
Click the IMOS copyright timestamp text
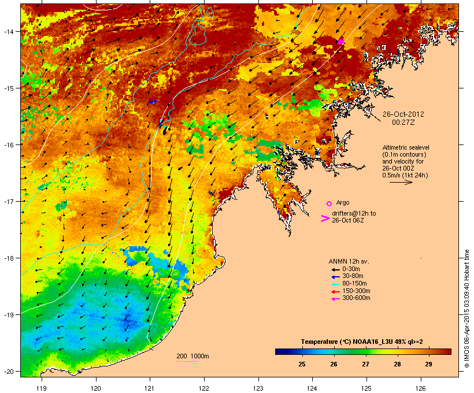click(x=466, y=309)
